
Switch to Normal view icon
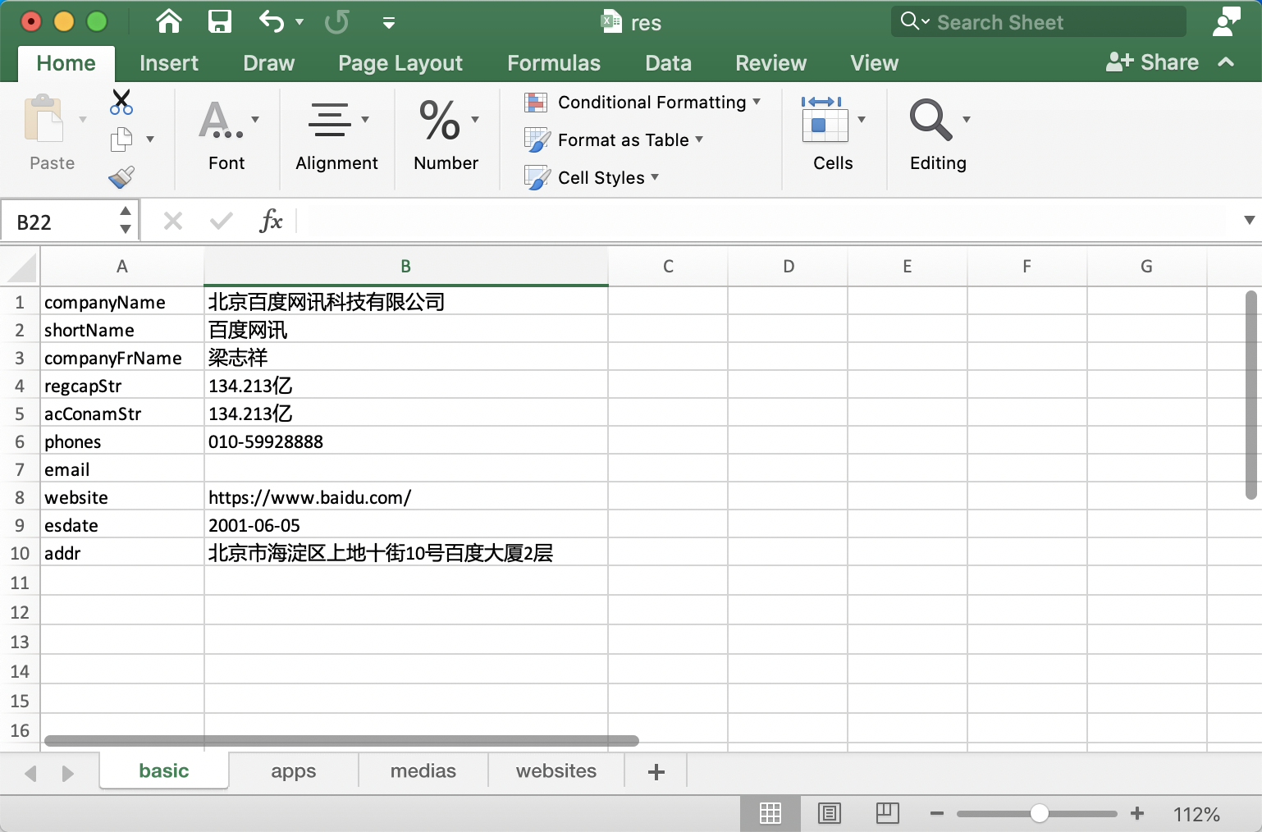770,813
